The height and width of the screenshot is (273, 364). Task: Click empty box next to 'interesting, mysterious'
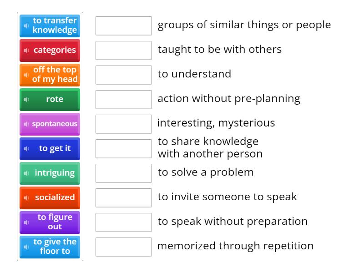pos(124,124)
